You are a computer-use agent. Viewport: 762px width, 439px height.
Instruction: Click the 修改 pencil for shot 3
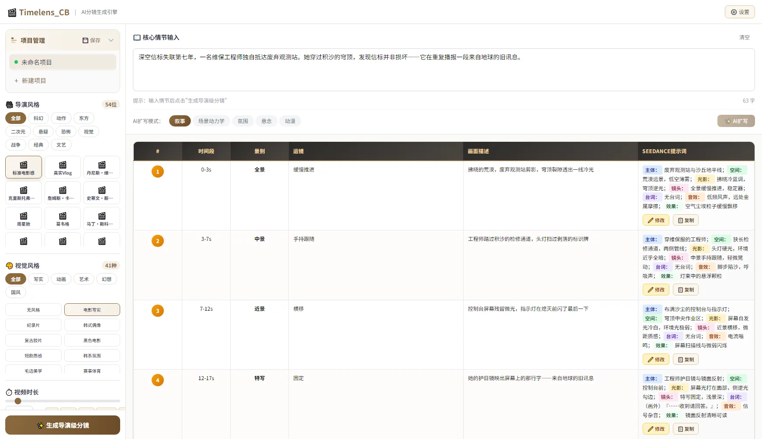pos(656,360)
